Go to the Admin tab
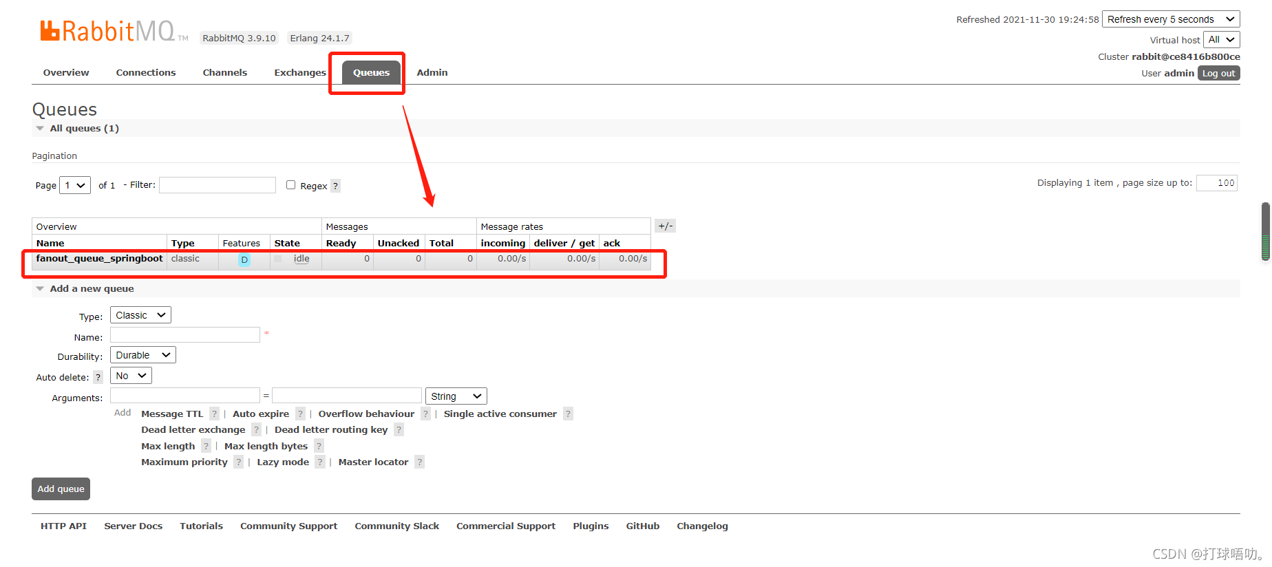 coord(432,72)
